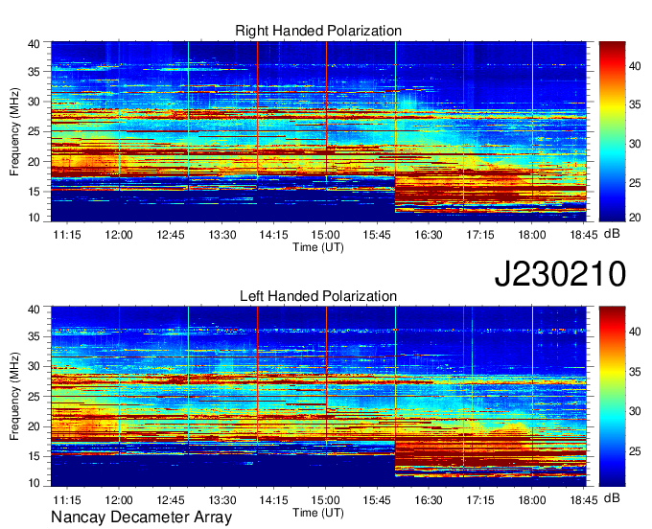Click 15:00 time tick under Right Handed plot

tap(325, 235)
